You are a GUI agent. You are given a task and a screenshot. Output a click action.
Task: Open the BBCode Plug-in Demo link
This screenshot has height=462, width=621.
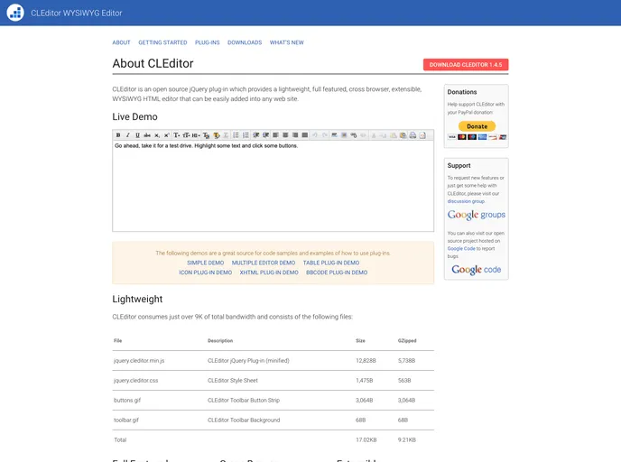click(337, 273)
